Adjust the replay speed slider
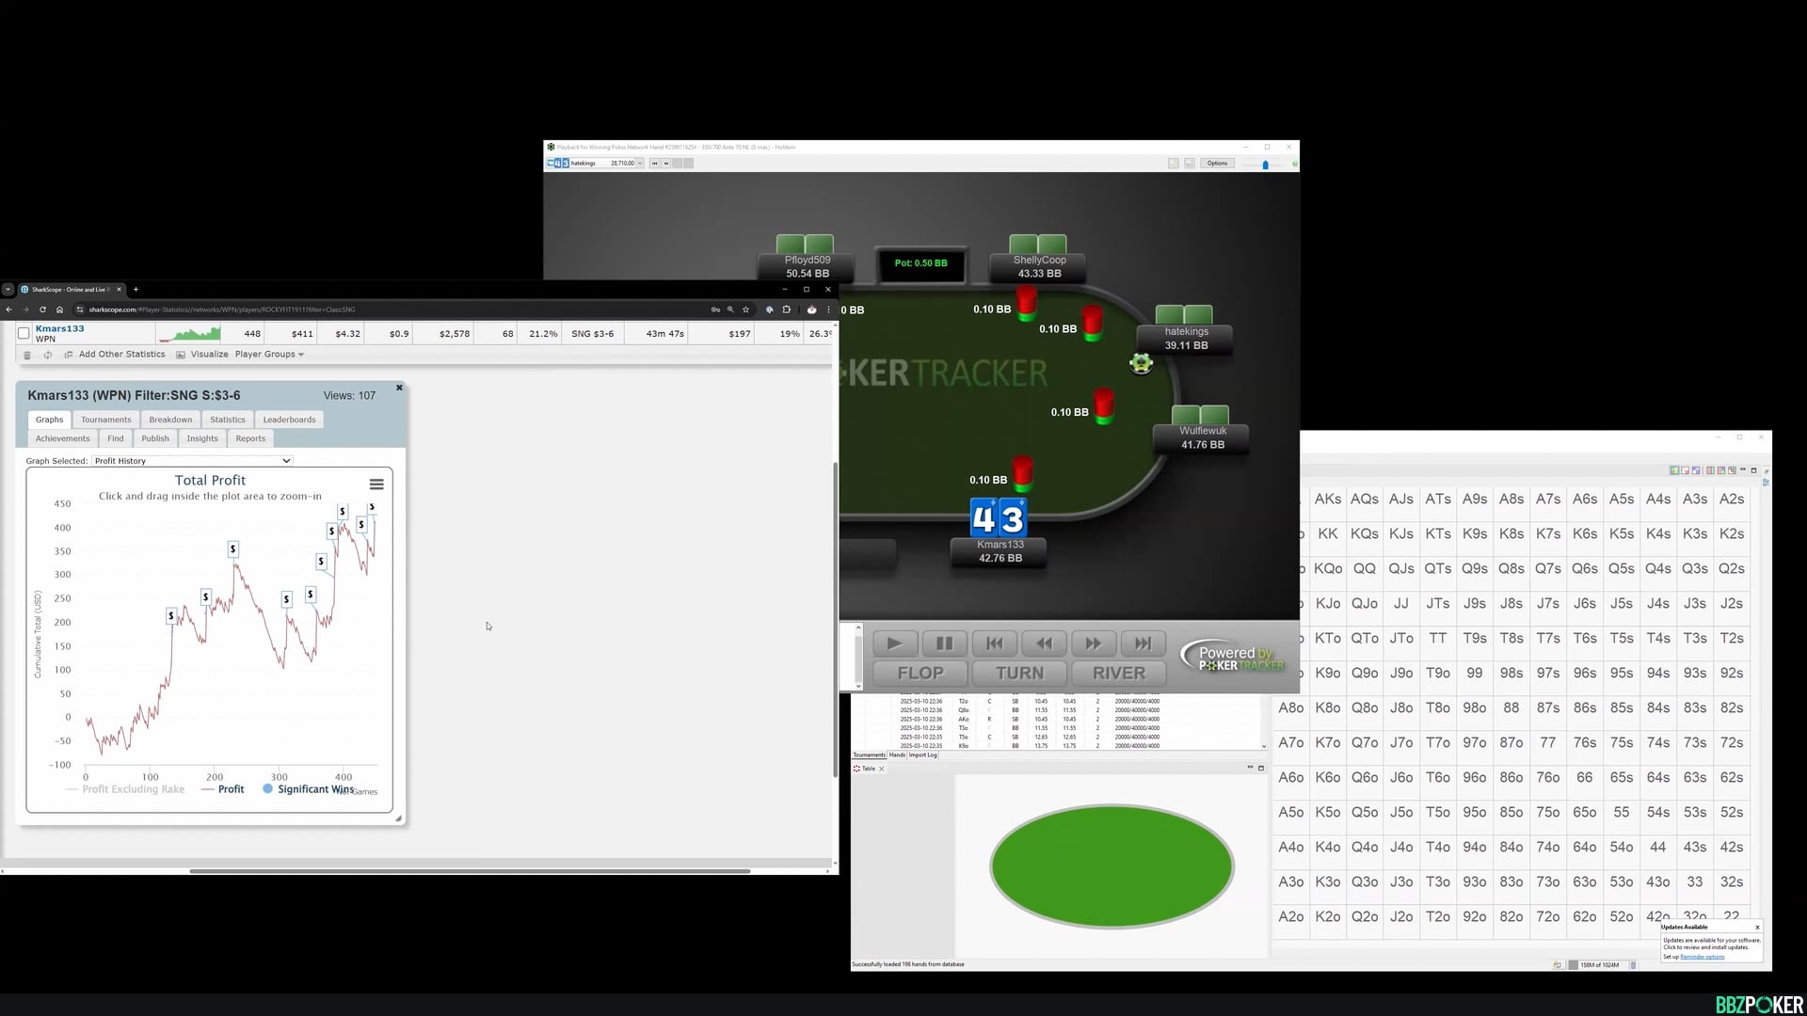 tap(1265, 165)
